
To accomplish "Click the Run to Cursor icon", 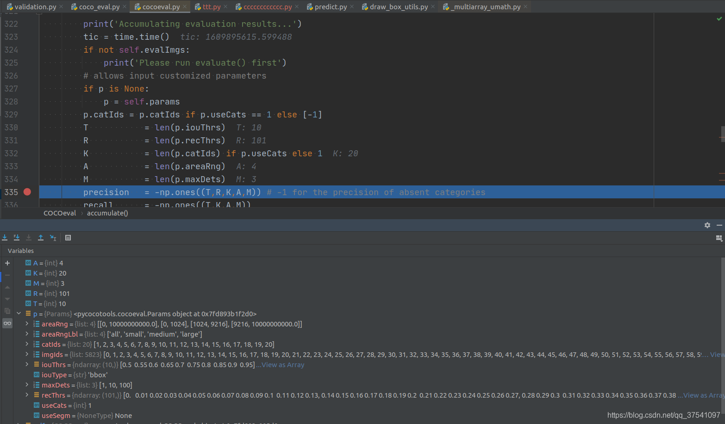I will point(53,238).
